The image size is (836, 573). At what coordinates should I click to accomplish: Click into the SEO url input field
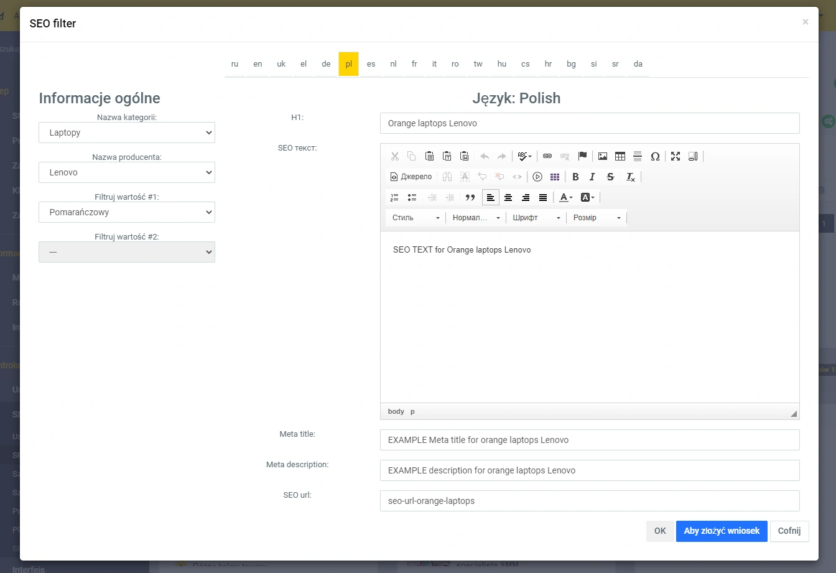[x=589, y=501]
